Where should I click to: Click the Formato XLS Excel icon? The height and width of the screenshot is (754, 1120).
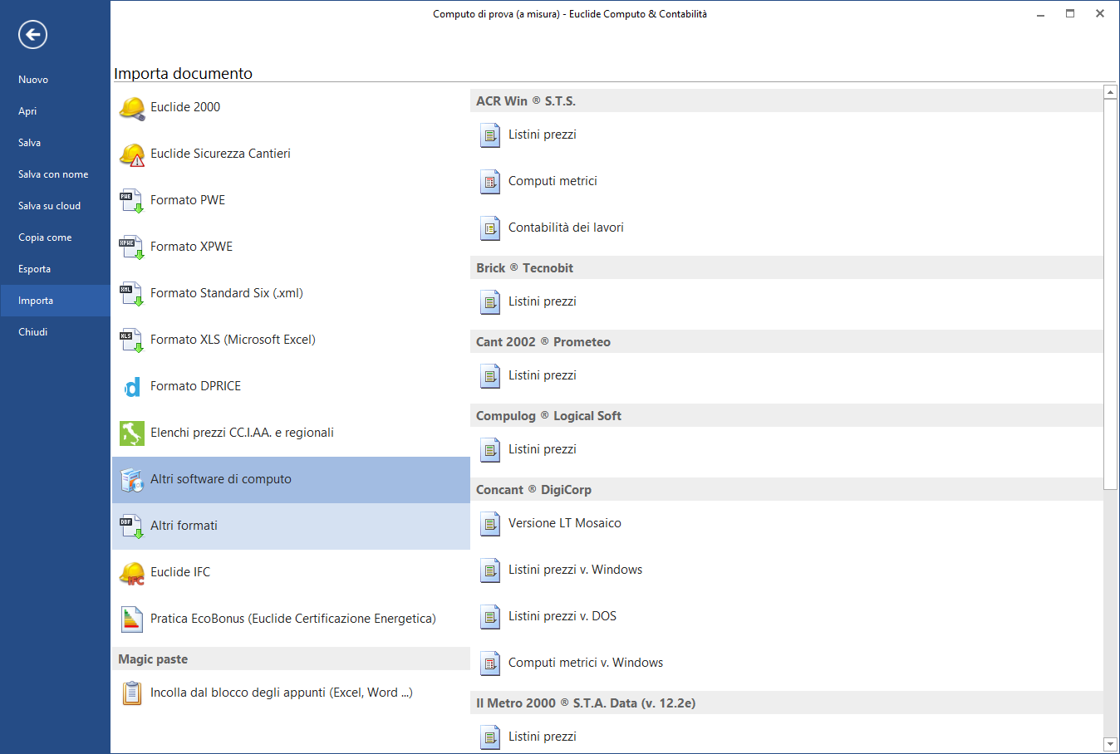click(131, 340)
